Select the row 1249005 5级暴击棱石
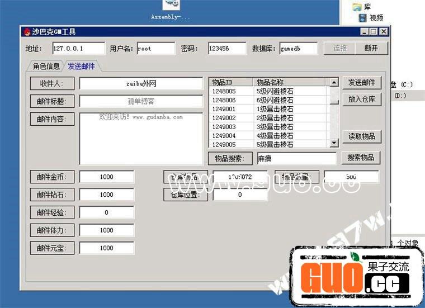This screenshot has width=425, height=308. 270,144
